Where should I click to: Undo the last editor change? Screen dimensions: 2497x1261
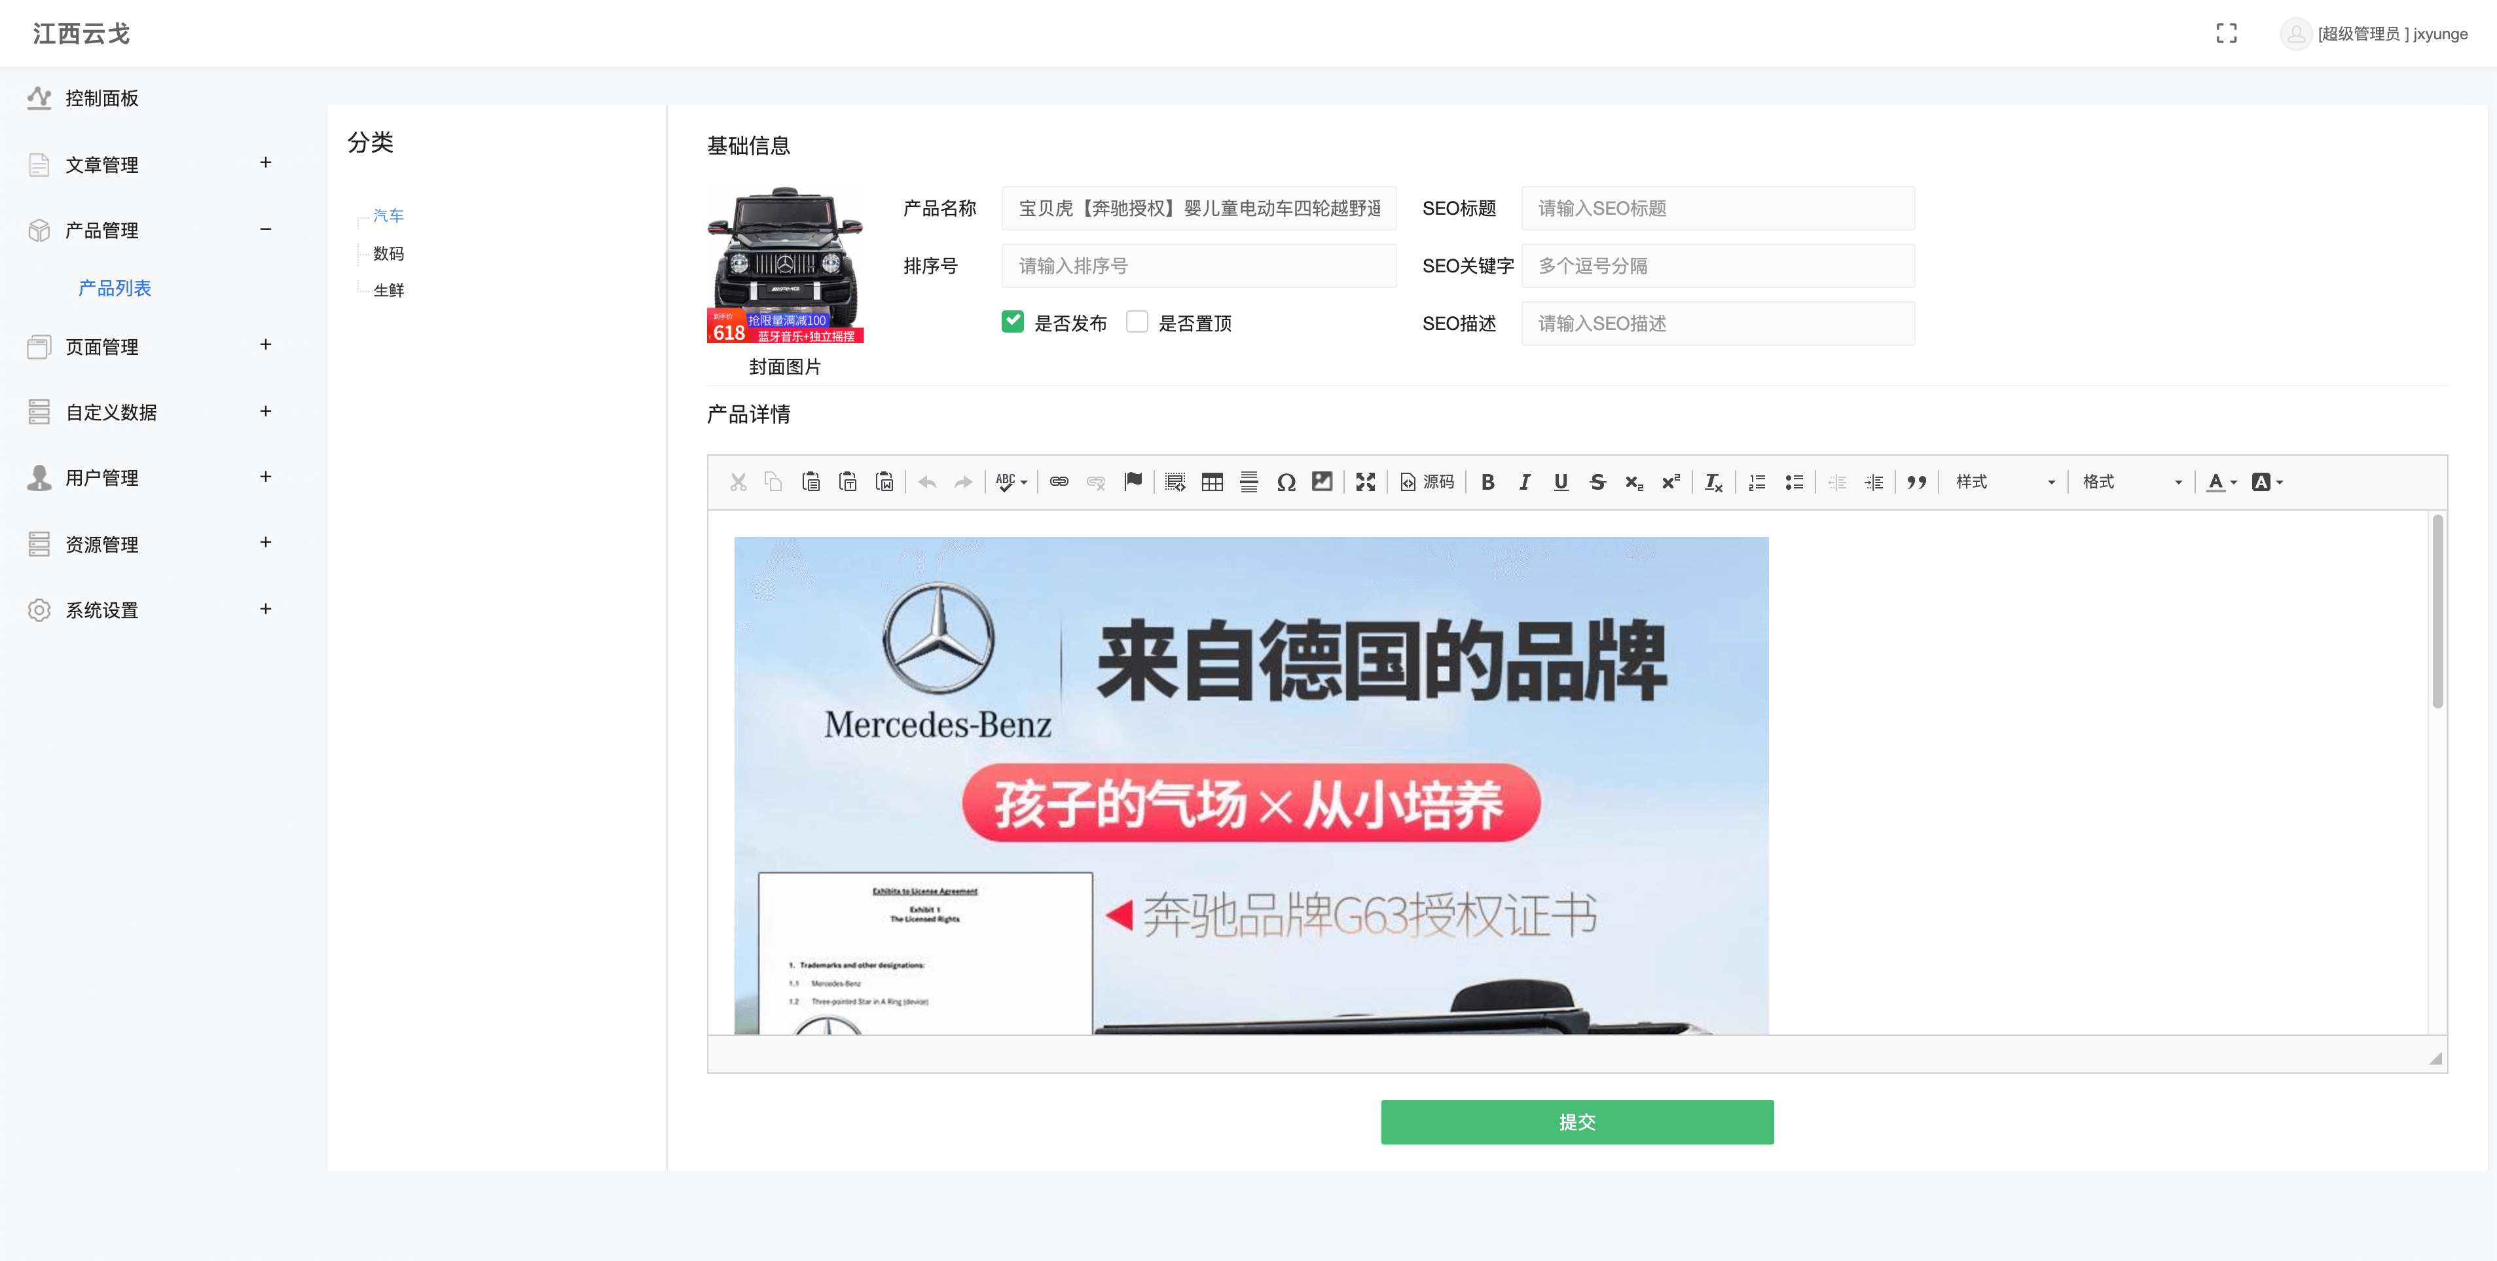tap(926, 482)
